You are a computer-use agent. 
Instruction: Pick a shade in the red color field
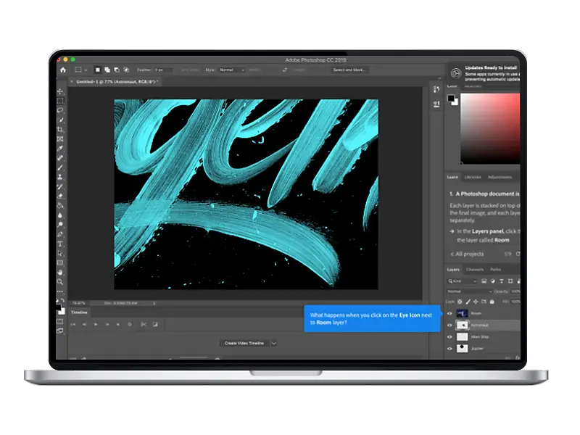(x=490, y=128)
